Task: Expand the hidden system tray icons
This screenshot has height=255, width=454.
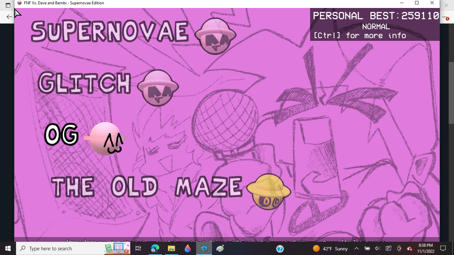Action: point(356,248)
